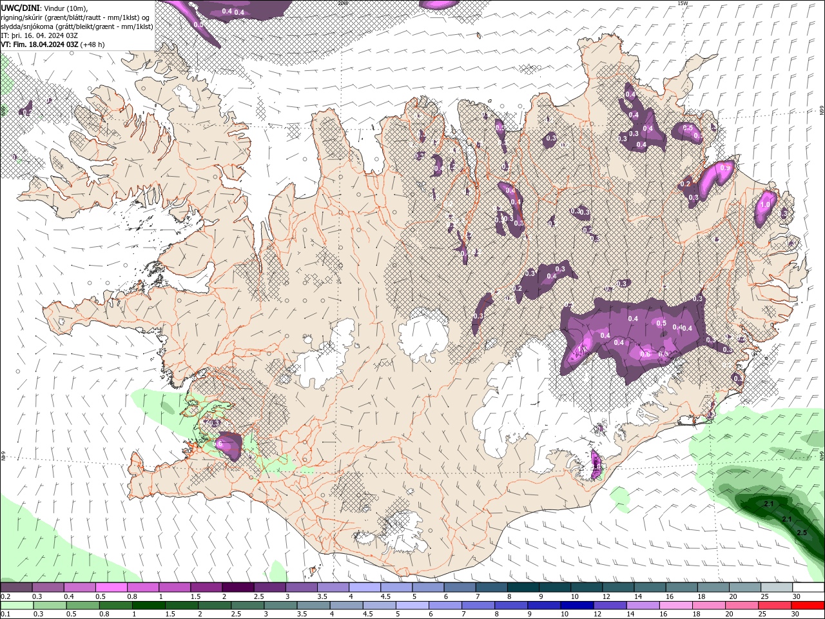Click the 'VT: Fim. 18.04.2024 03Z' valid time
Image resolution: width=825 pixels, height=619 pixels.
[x=39, y=44]
